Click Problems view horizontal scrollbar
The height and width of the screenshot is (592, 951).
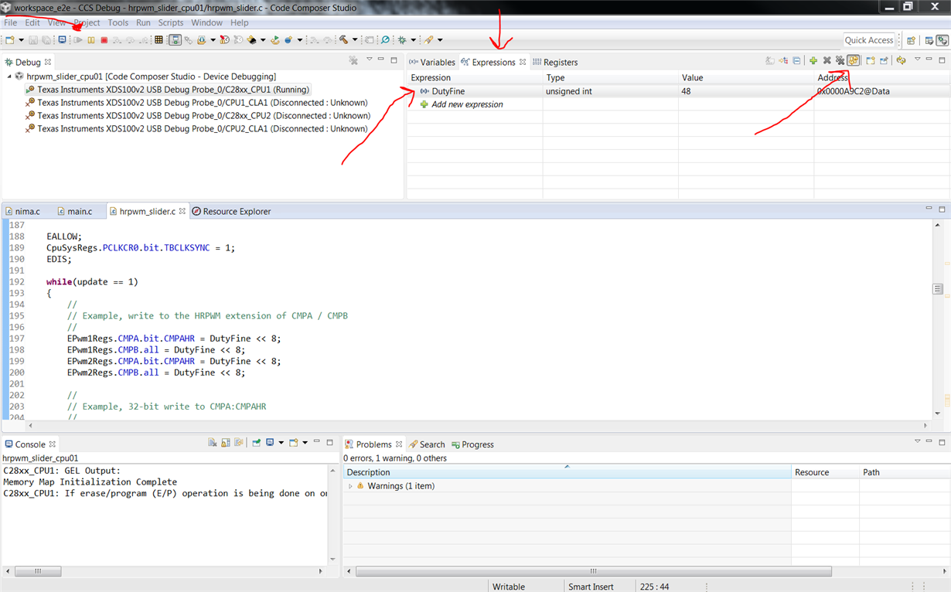click(x=593, y=572)
